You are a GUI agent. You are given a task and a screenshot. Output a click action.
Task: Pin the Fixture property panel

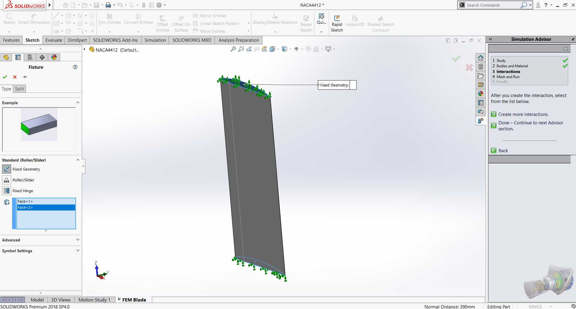click(x=25, y=77)
